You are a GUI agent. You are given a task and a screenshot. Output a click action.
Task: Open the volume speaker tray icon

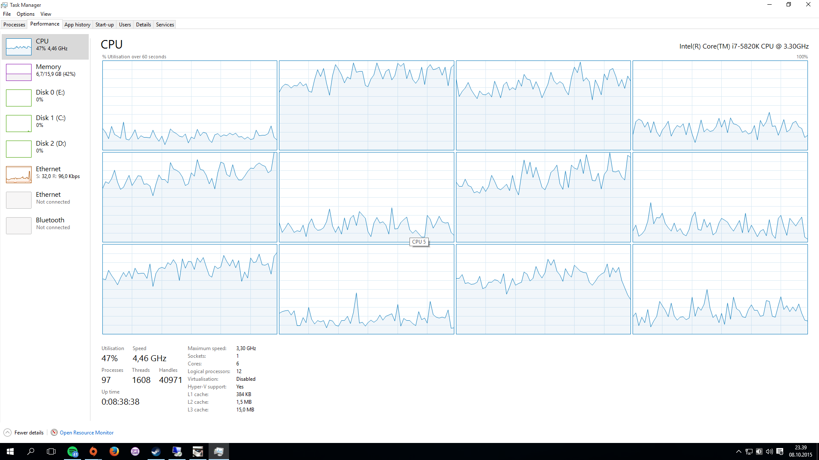point(769,451)
